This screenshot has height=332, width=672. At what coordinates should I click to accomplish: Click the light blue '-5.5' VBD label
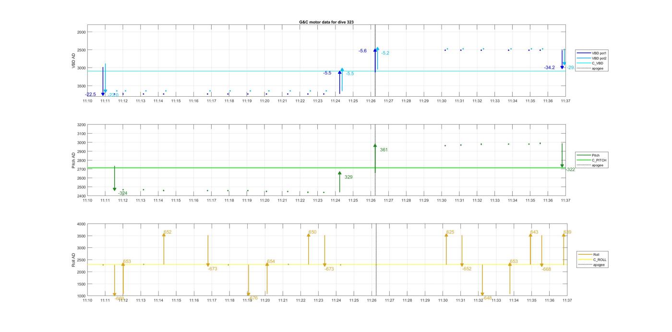[349, 73]
